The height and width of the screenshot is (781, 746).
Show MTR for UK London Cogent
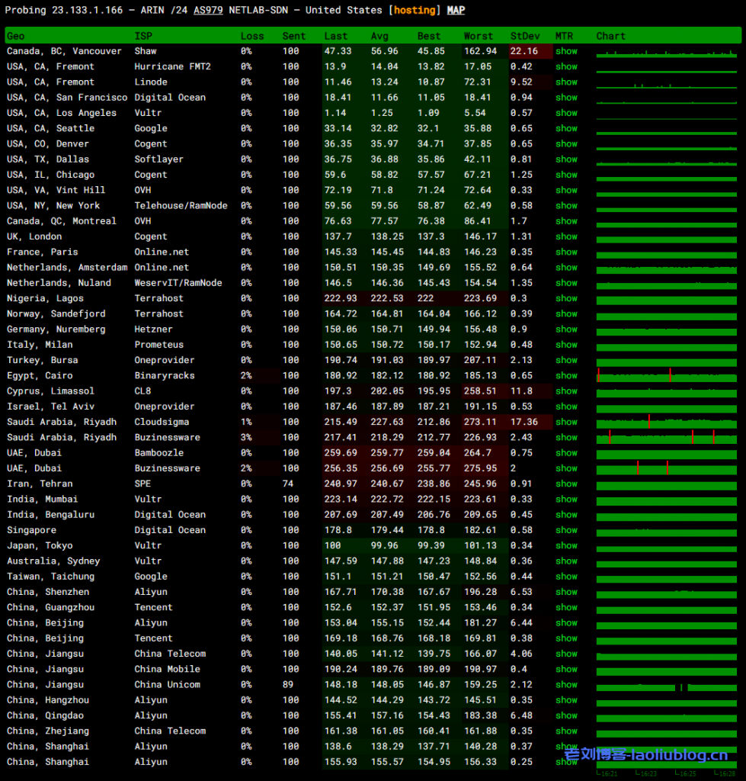[x=566, y=236]
